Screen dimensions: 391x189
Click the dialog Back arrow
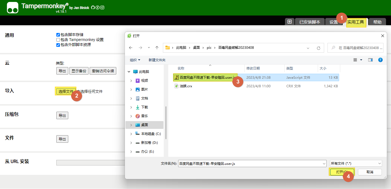tap(131, 48)
